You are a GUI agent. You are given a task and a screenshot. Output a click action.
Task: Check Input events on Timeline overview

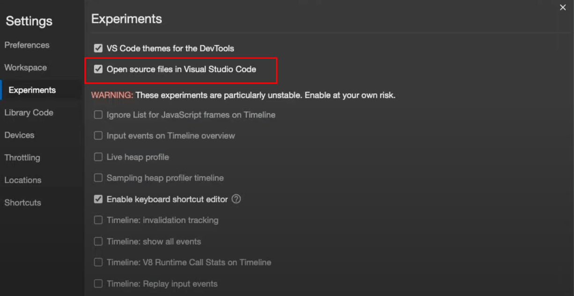(x=98, y=136)
